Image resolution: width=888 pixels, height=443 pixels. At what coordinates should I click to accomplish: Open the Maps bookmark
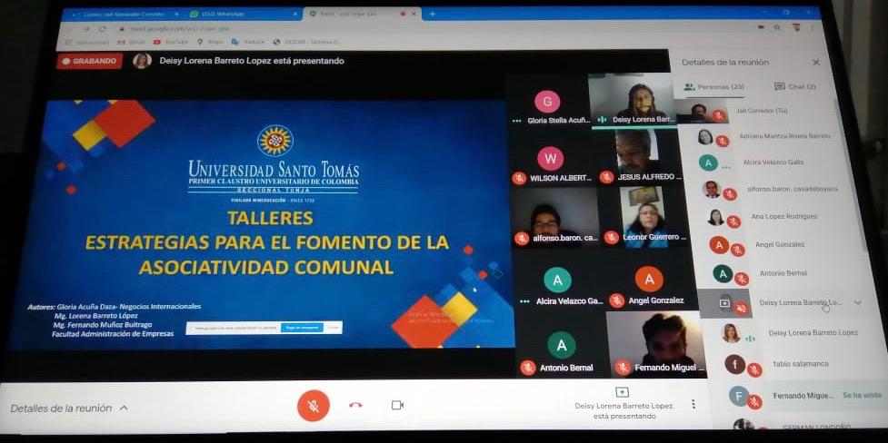[x=210, y=42]
